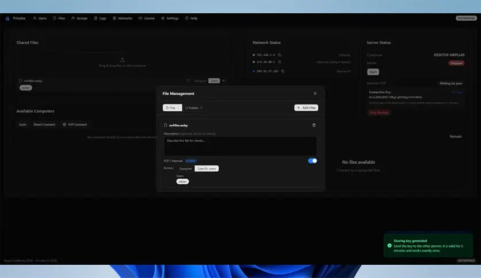481x278 pixels.
Task: Delete nofilter.webp with the trash icon
Action: click(314, 125)
